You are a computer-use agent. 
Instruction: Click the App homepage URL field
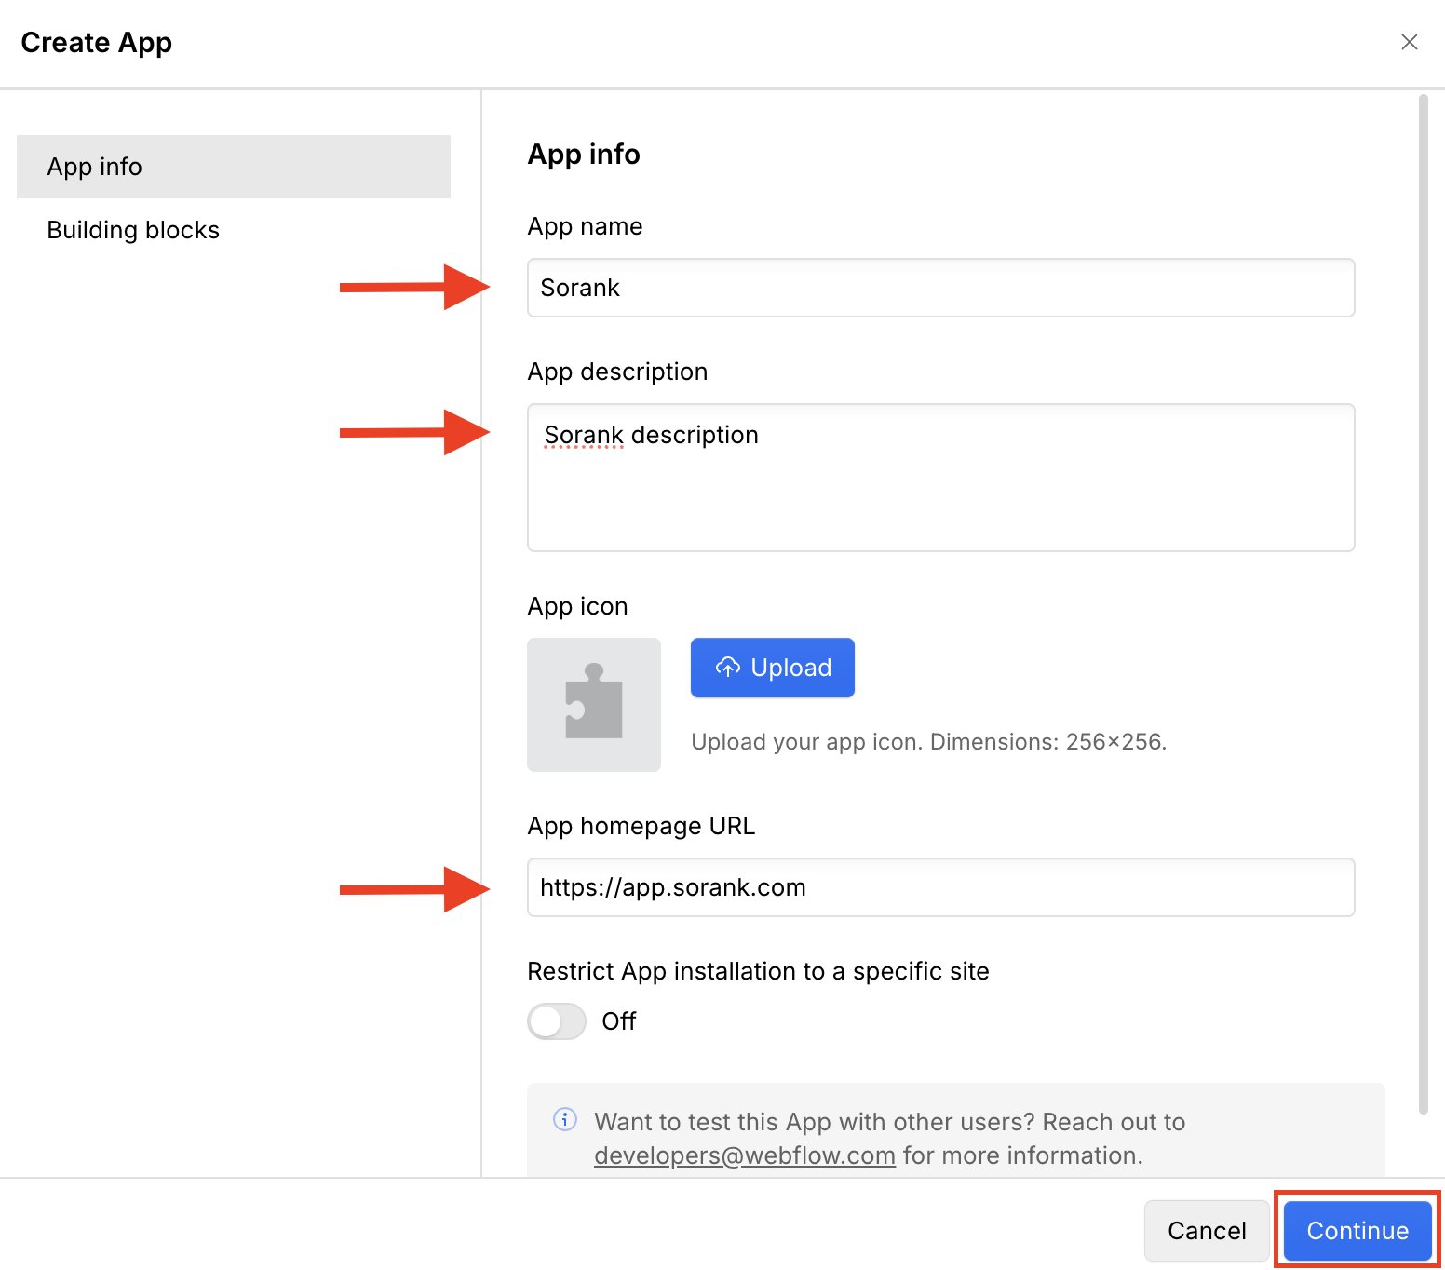point(940,887)
